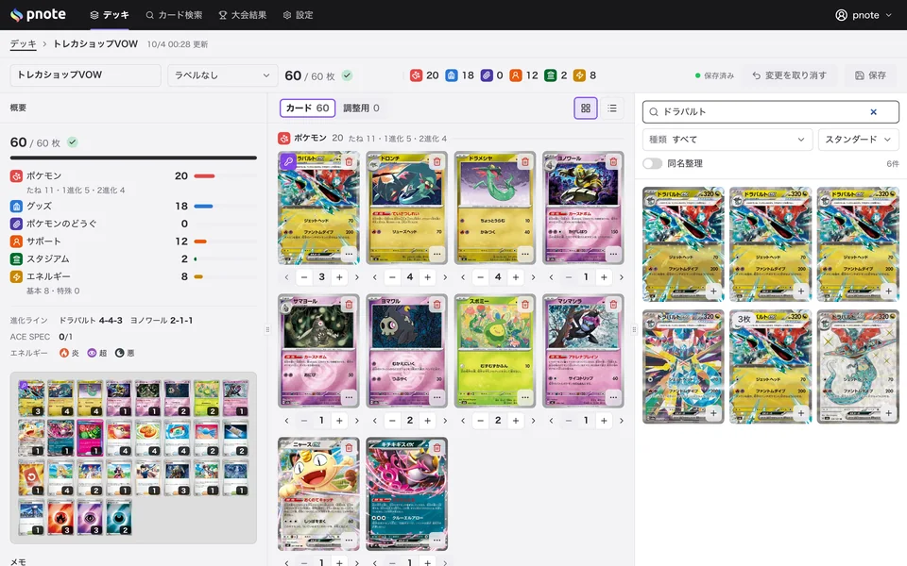
Task: Click the pnote logo
Action: pos(38,15)
